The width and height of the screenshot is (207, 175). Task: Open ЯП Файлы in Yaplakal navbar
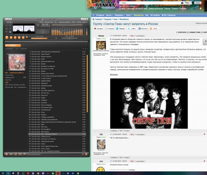pos(155,15)
